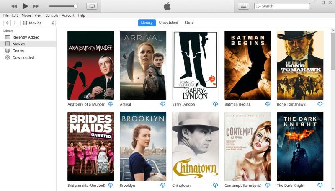
Task: Open The Dark Knight poster
Action: pyautogui.click(x=300, y=146)
